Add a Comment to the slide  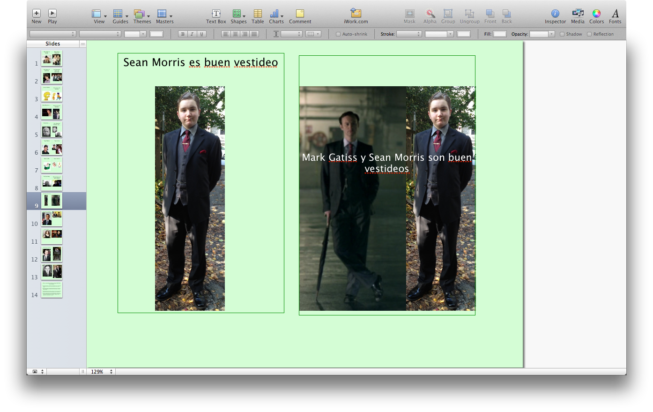[300, 14]
